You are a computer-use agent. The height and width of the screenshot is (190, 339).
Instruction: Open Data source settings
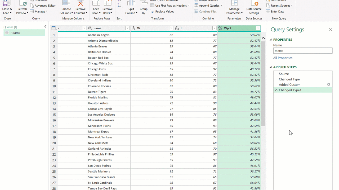coord(254,4)
